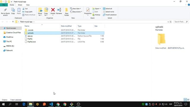Screen dimensions: 190x107
Task: Click Copy path in Clipboard group
Action: click(27, 12)
